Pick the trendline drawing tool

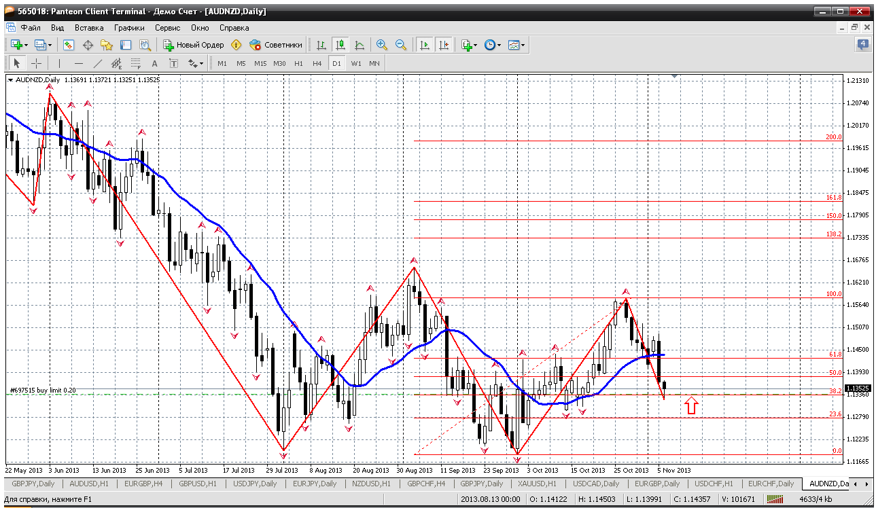coord(97,63)
